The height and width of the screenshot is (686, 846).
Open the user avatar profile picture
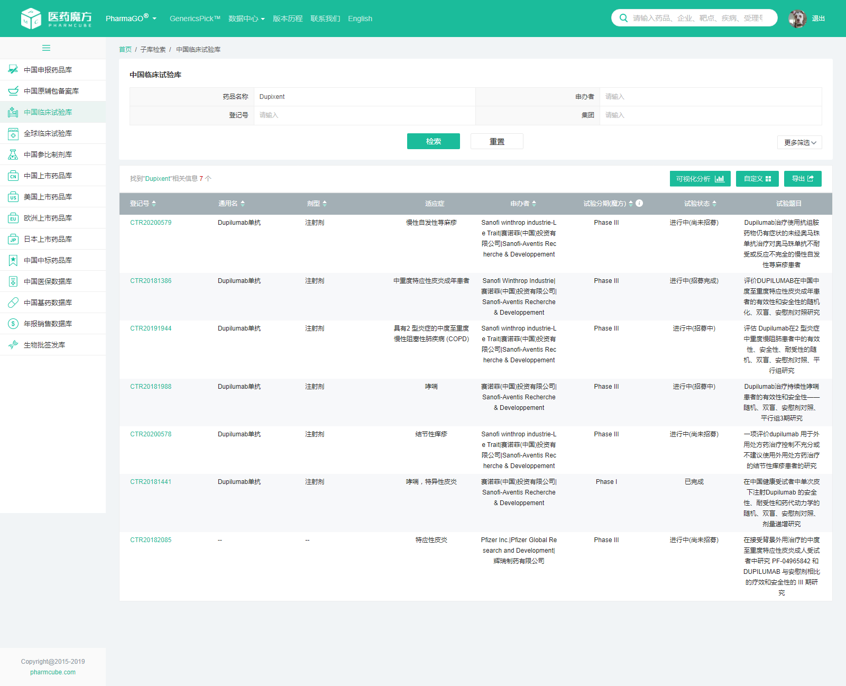[797, 19]
